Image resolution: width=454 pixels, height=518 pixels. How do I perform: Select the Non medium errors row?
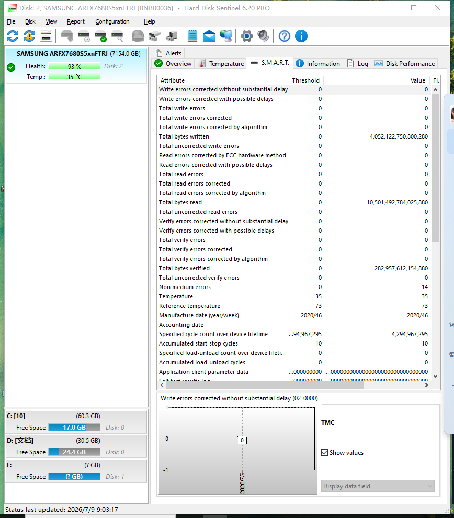(x=293, y=287)
